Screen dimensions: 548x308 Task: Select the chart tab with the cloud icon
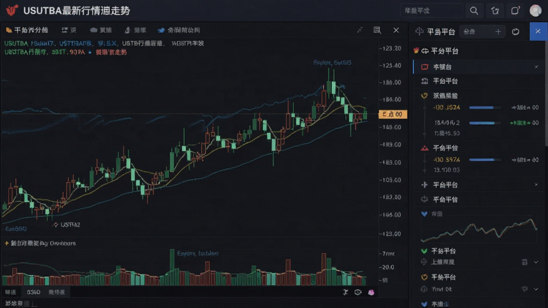point(101,30)
